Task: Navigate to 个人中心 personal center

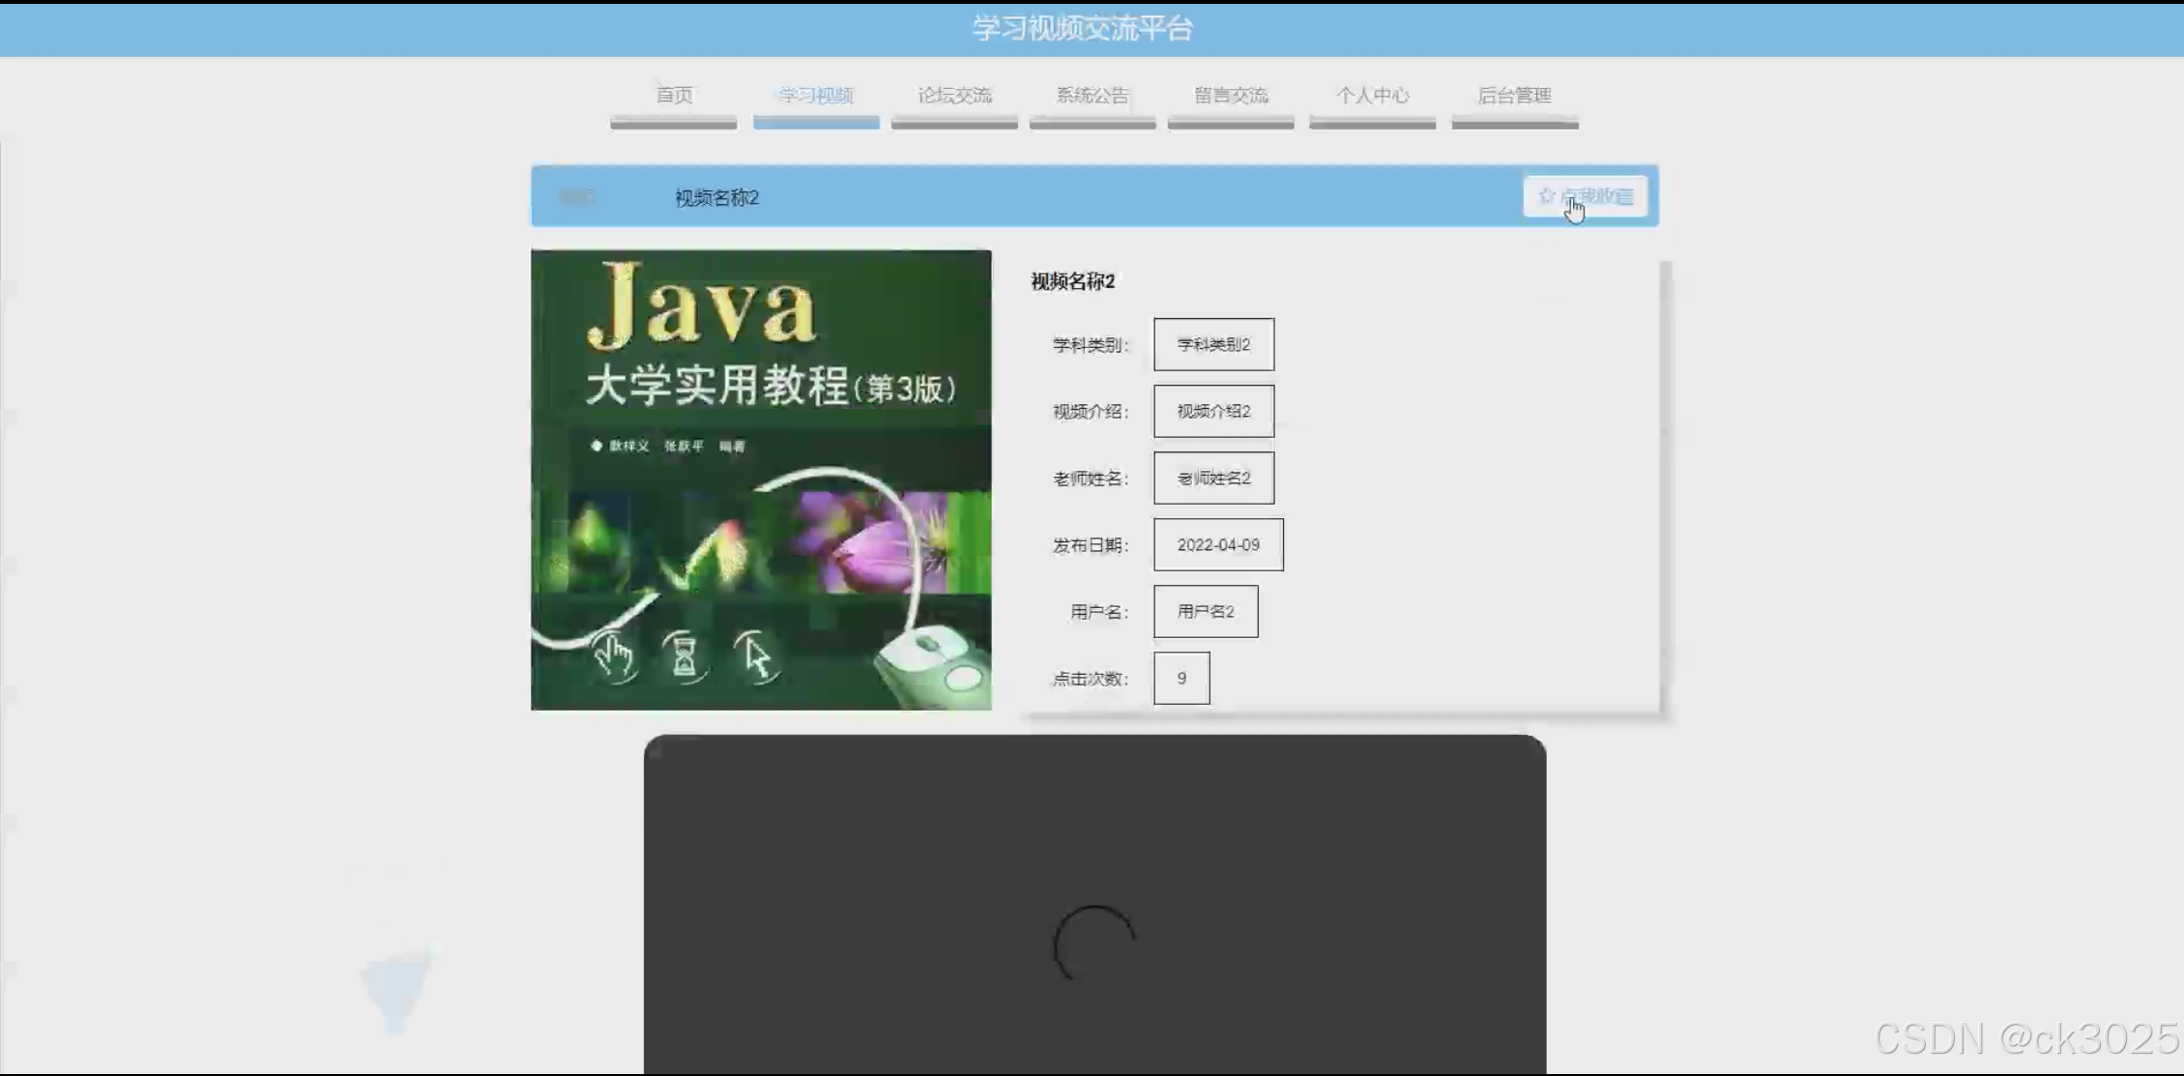Action: [1372, 96]
